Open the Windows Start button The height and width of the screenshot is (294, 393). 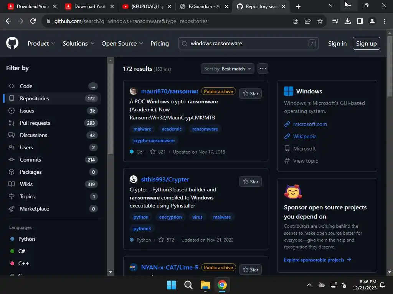172,285
